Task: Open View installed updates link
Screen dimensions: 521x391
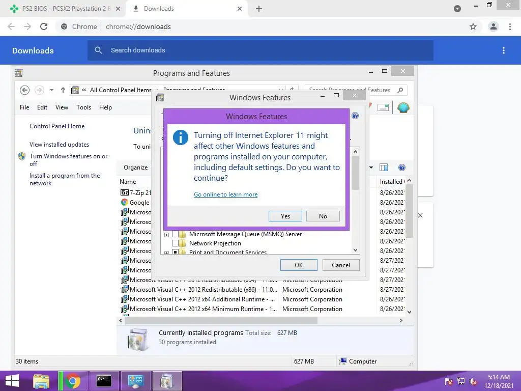Action: [59, 145]
